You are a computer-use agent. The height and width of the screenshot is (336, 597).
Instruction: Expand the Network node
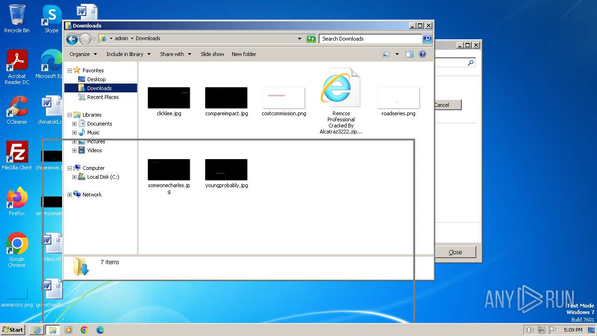point(69,195)
